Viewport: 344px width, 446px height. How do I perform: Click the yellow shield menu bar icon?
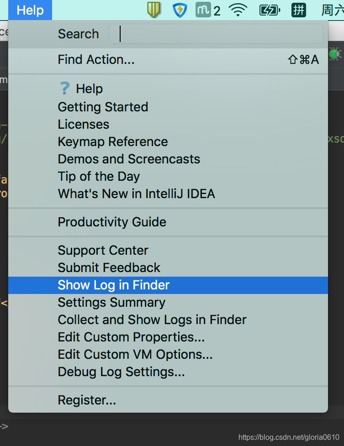tap(153, 10)
